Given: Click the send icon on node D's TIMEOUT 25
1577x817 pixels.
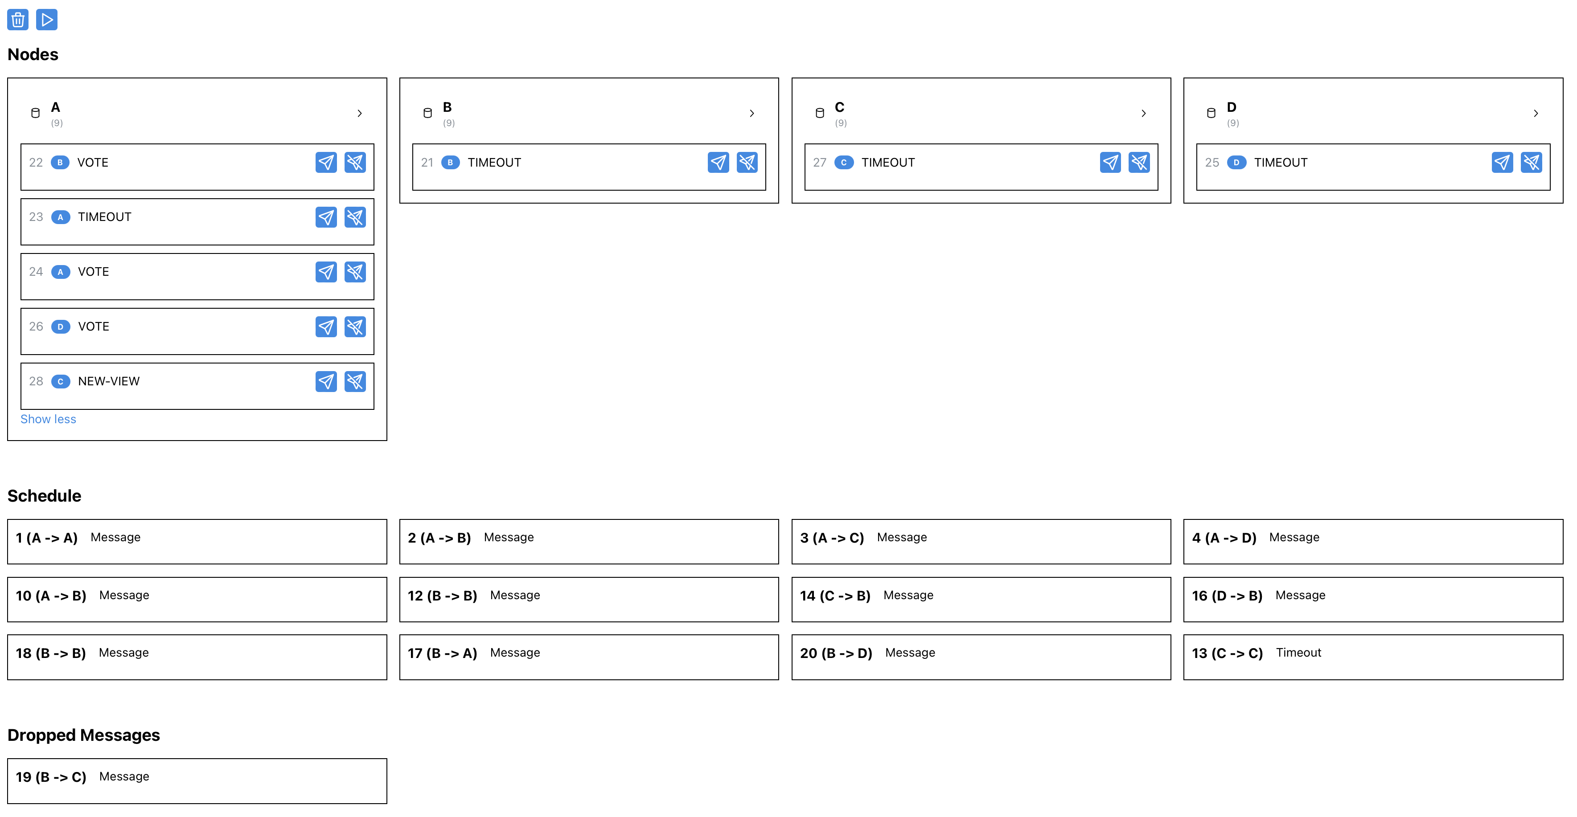Looking at the screenshot, I should pyautogui.click(x=1502, y=163).
